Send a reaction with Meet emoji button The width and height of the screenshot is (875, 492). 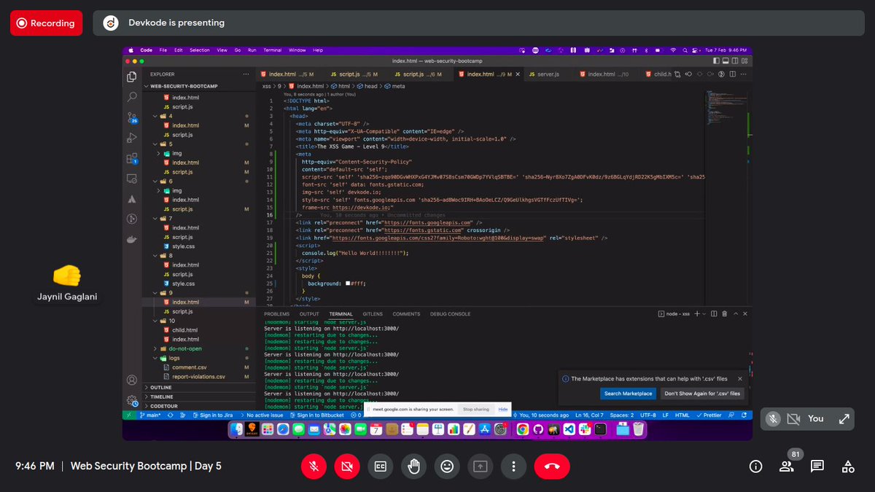[447, 466]
